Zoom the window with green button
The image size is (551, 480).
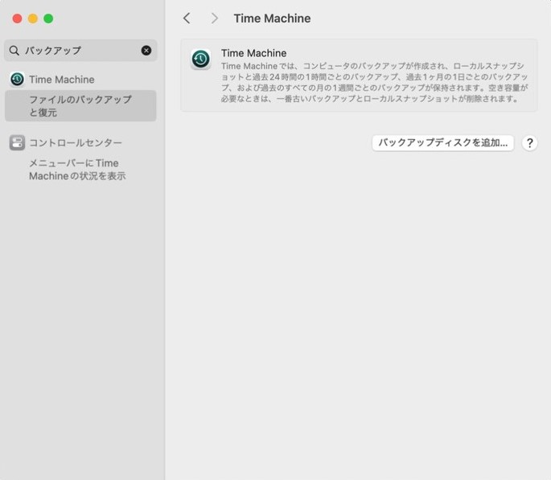(x=48, y=18)
